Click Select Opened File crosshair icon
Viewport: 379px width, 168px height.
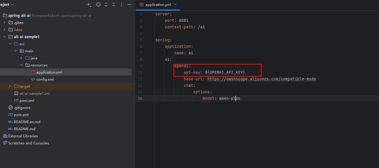point(98,5)
